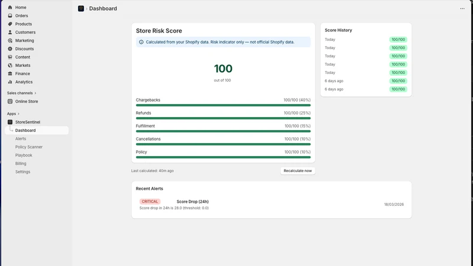Screen dimensions: 473x266
Task: Click the 100/100 (40%) Chargebacks value
Action: 297,100
